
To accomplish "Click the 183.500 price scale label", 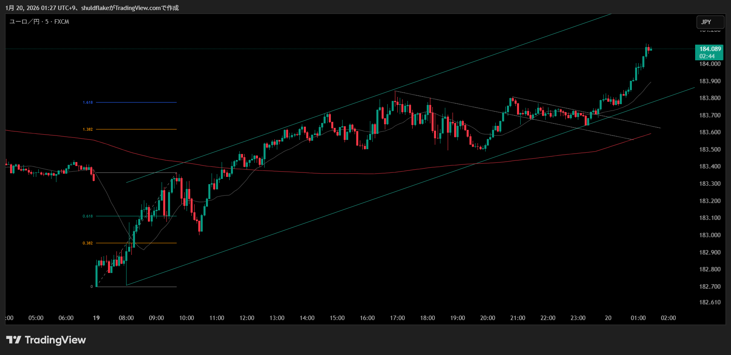I will 710,150.
